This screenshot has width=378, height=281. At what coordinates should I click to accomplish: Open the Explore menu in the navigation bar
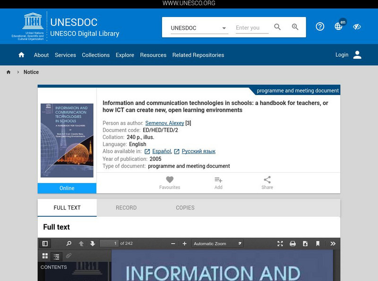coord(125,55)
